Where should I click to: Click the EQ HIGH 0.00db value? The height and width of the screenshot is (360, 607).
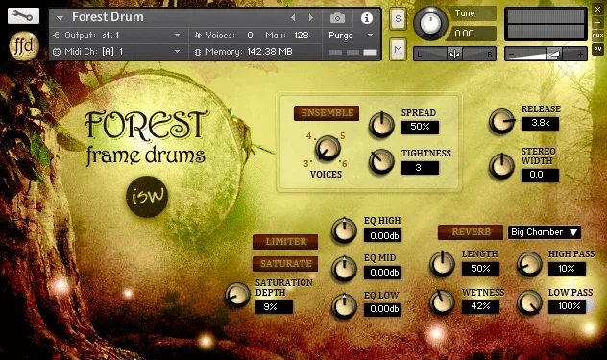coord(382,235)
